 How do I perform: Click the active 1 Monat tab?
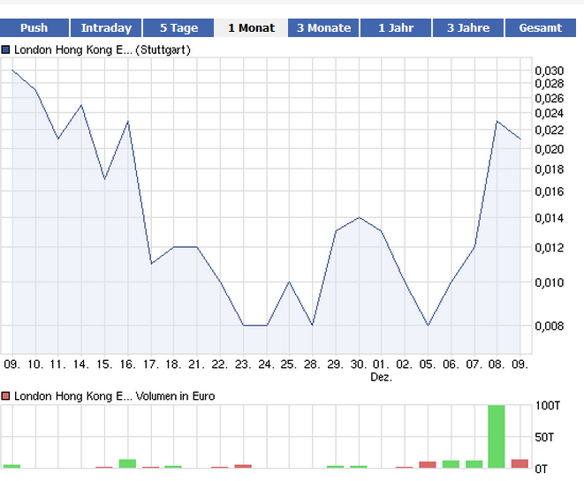(251, 27)
